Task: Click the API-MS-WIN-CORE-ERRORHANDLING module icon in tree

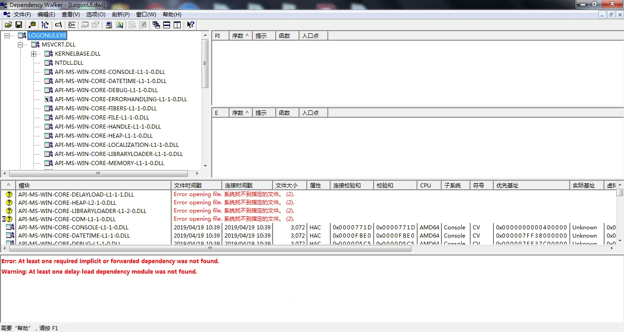Action: (48, 99)
